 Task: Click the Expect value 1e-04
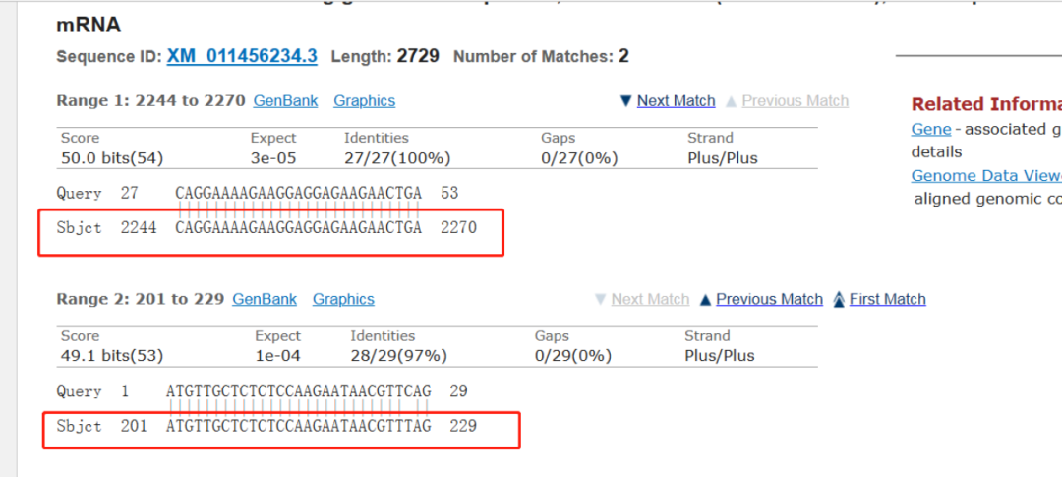pyautogui.click(x=277, y=356)
